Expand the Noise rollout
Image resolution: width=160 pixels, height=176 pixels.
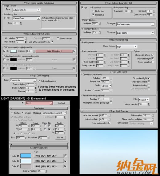[x=39, y=144]
